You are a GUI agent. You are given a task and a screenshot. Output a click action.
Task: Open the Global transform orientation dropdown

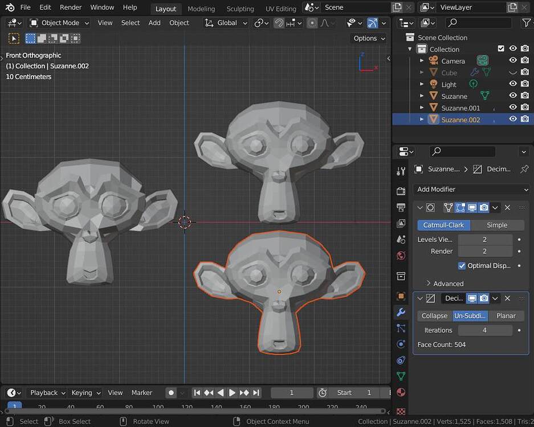[226, 23]
